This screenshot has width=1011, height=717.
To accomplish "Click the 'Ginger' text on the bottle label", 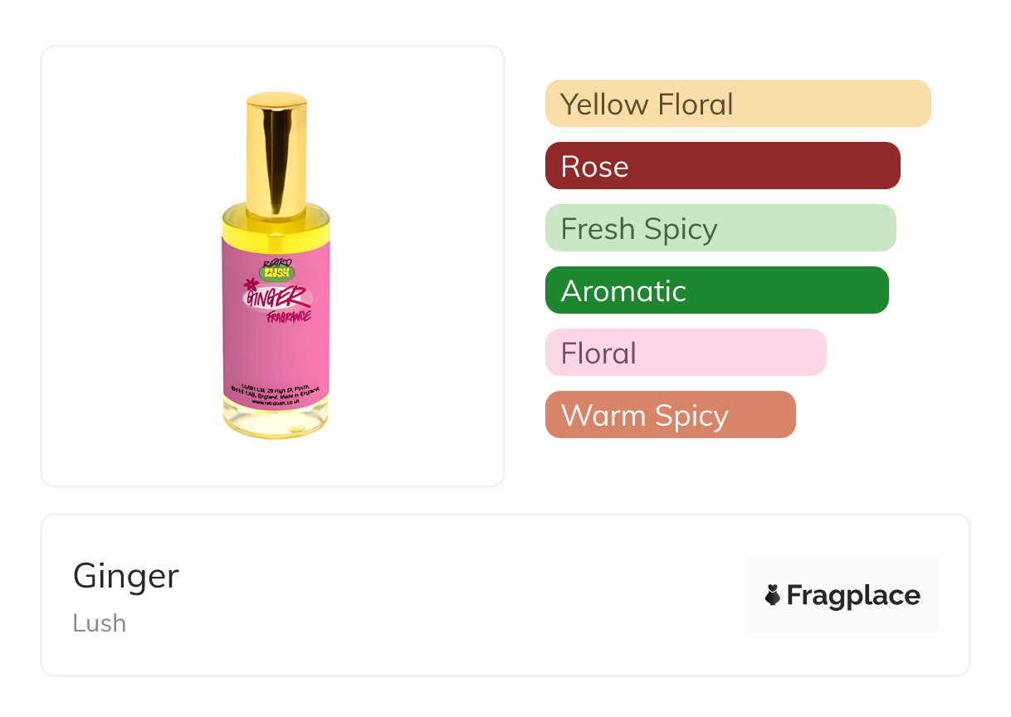I will [282, 295].
